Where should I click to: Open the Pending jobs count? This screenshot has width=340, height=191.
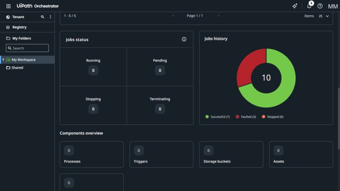tap(160, 70)
